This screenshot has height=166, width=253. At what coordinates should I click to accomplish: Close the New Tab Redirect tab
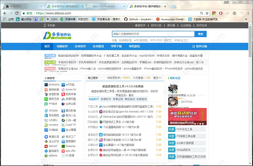(x=124, y=6)
